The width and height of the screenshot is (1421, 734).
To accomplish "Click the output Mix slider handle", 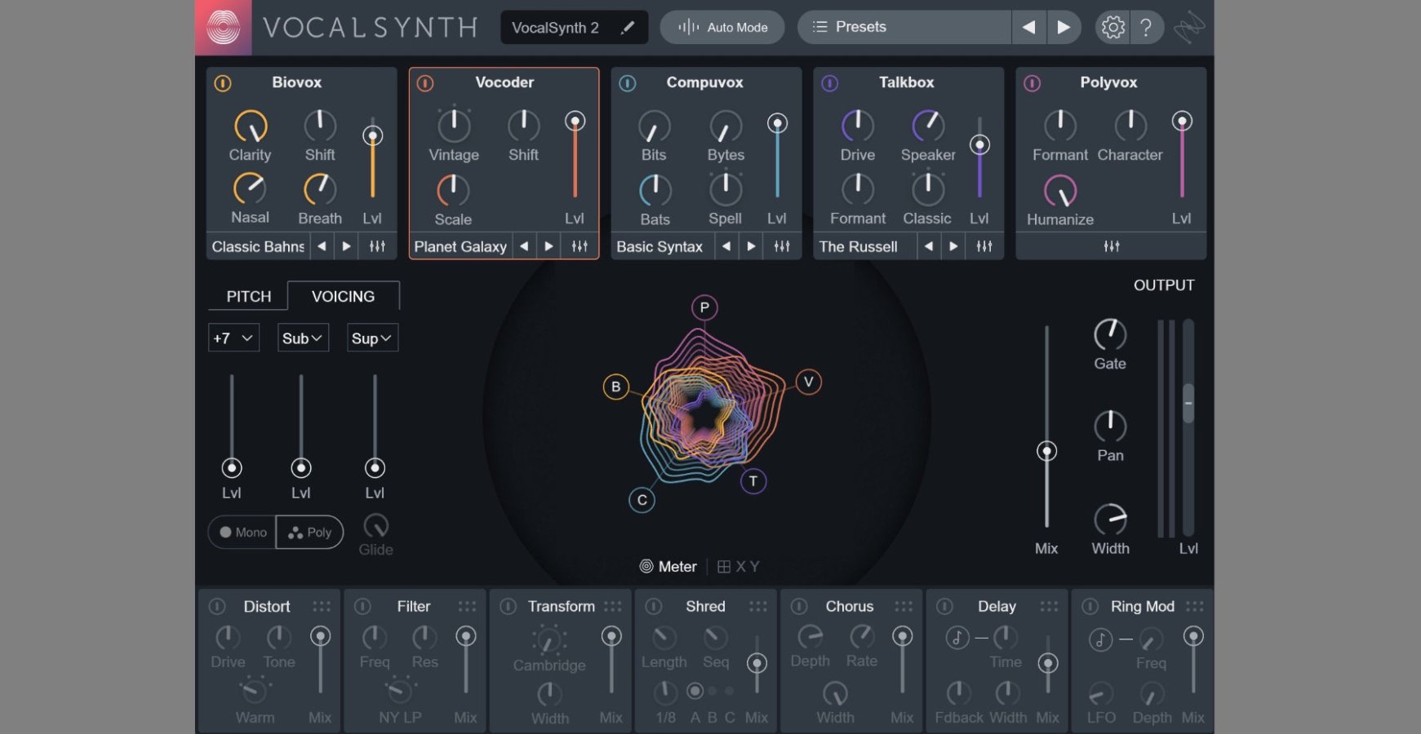I will 1046,449.
